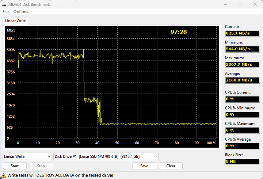Minimize the Disk Benchmark window
263x179 pixels.
[x=226, y=4]
